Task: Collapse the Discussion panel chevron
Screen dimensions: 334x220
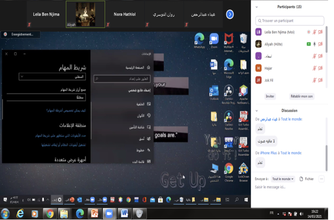Action: point(257,110)
